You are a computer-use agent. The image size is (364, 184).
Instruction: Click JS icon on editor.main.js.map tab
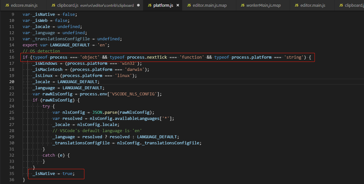click(189, 5)
